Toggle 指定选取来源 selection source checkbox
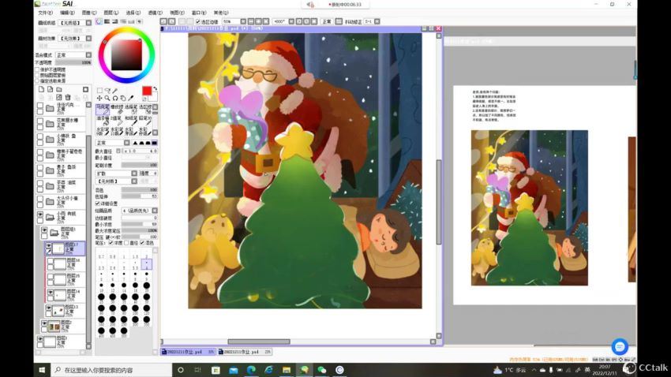 (x=37, y=80)
